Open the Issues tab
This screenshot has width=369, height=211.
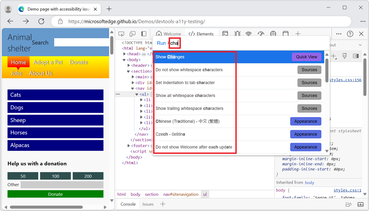[148, 204]
